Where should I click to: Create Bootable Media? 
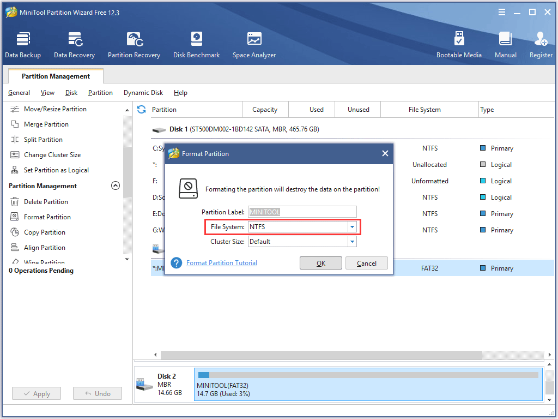pos(459,45)
